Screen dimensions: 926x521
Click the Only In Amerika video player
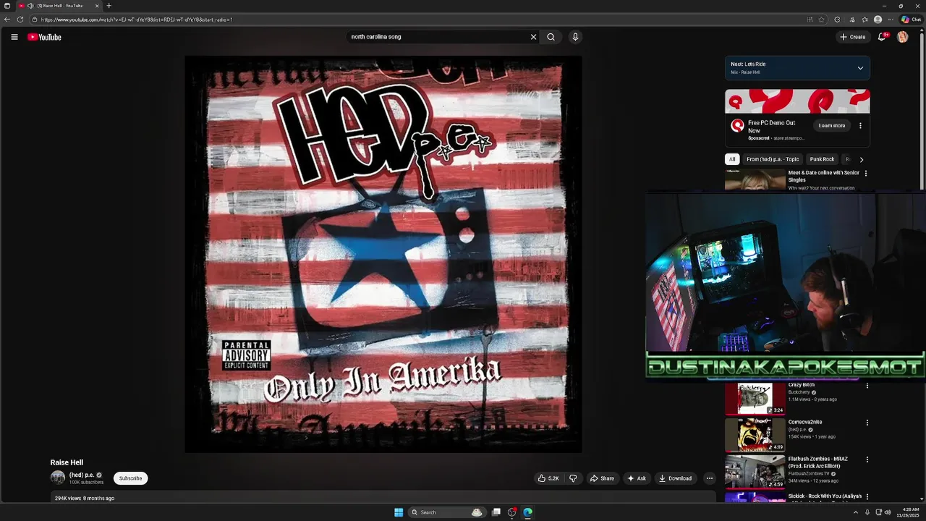(383, 254)
